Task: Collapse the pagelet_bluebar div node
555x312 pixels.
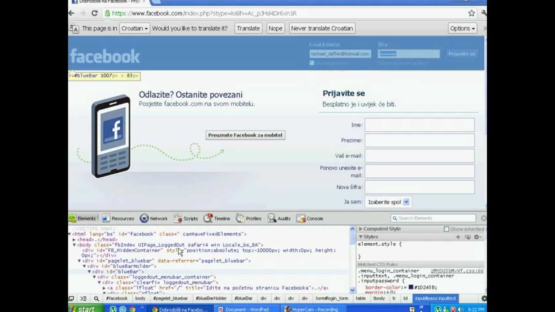Action: click(x=79, y=261)
